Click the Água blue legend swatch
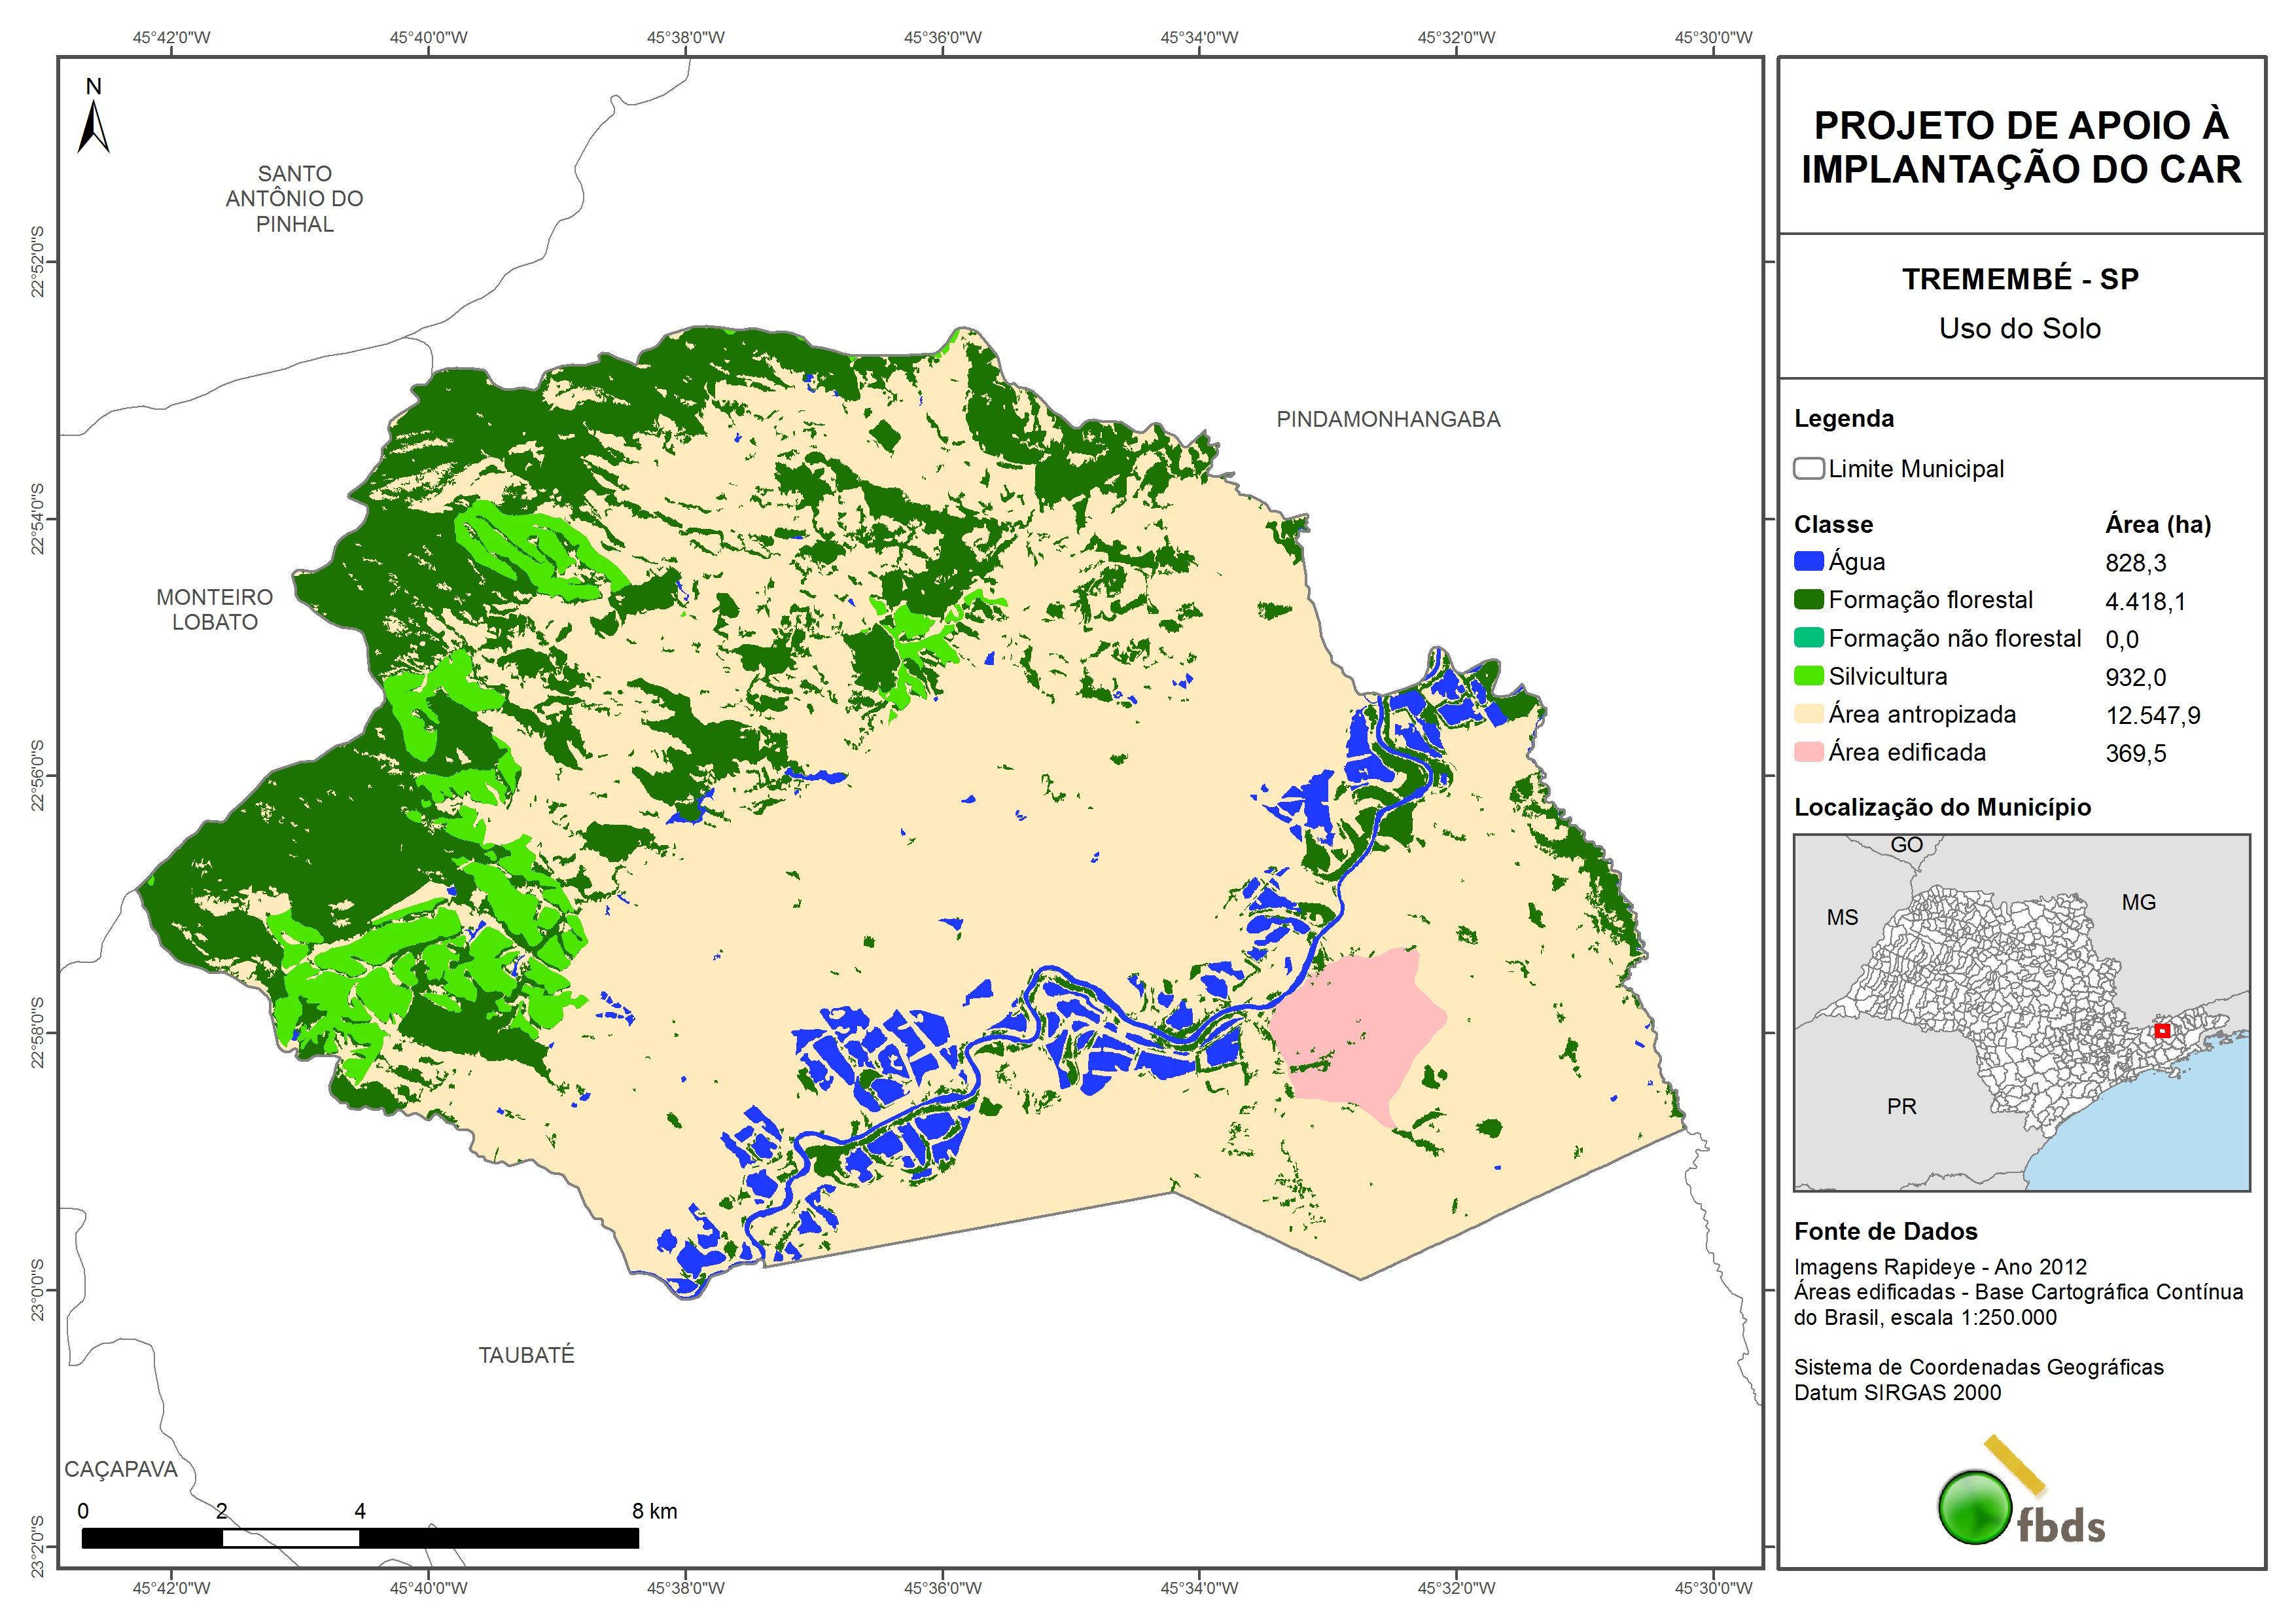Image resolution: width=2296 pixels, height=1624 pixels. pyautogui.click(x=1808, y=562)
